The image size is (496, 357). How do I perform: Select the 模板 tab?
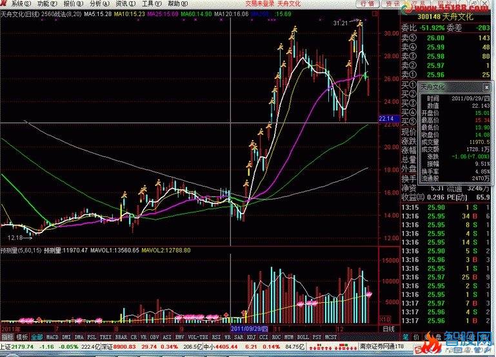22,338
